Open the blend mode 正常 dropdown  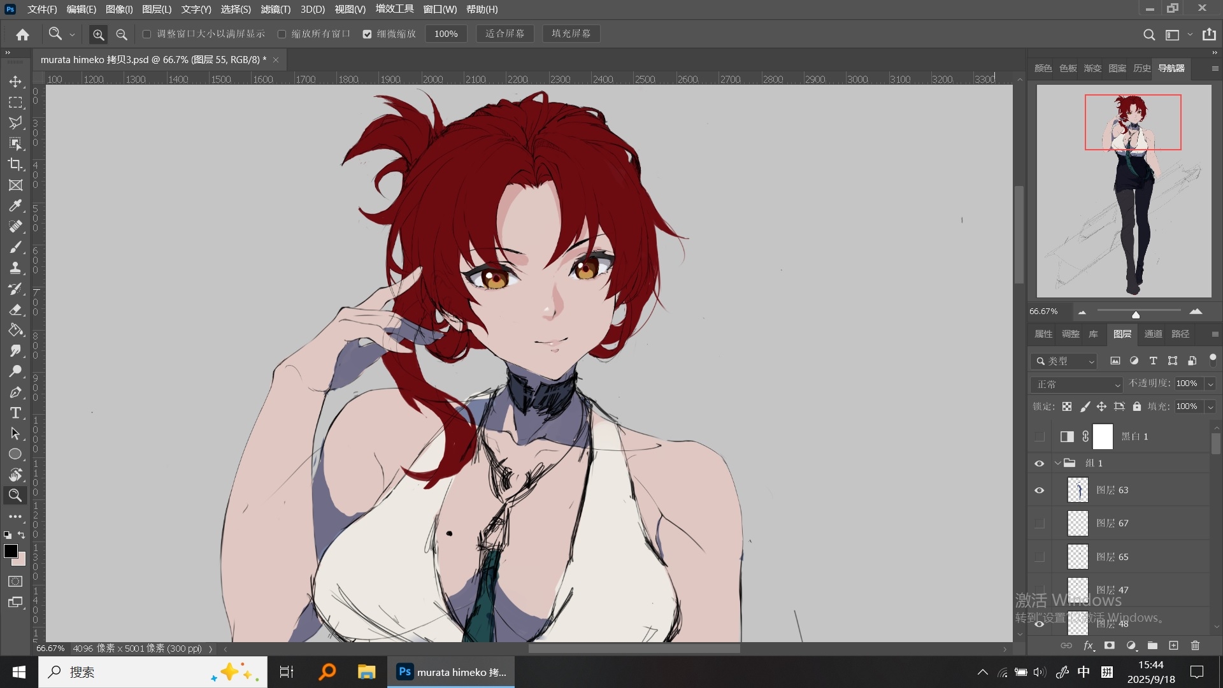coord(1076,384)
